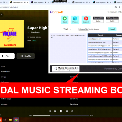Toggle shuffle in the player bar

click(50, 111)
